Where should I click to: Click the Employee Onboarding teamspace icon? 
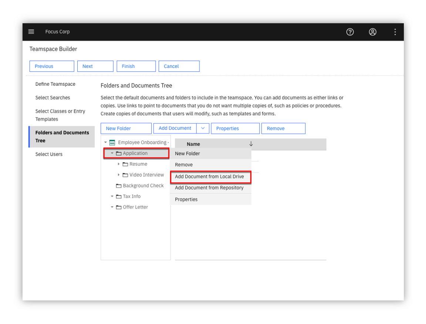(x=112, y=143)
